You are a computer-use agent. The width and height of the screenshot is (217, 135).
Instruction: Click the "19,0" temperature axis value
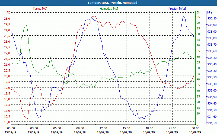(x=7, y=87)
